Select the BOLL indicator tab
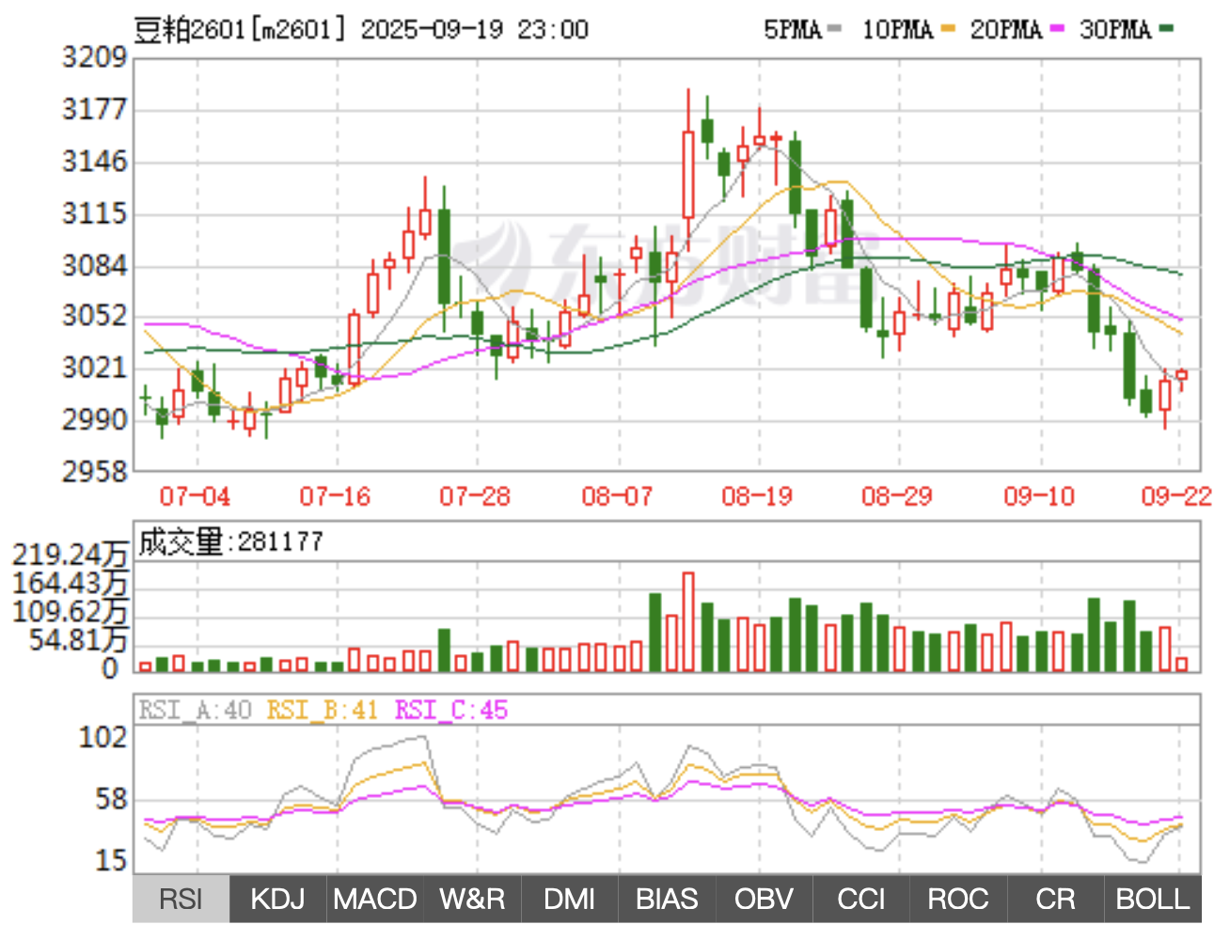 click(x=1153, y=900)
